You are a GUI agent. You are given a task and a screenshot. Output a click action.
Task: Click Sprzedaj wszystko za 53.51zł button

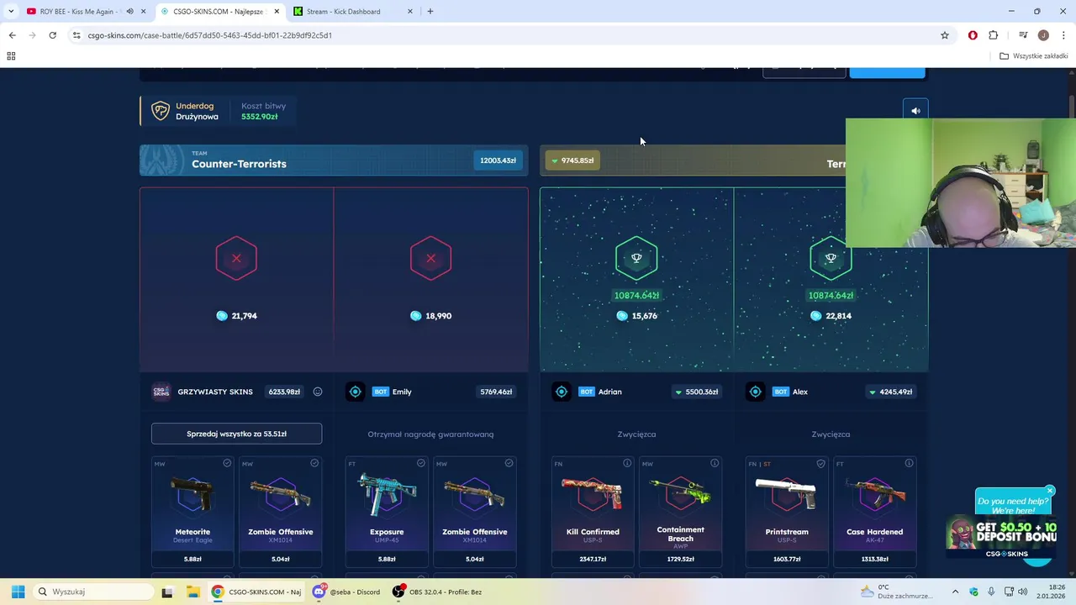[236, 434]
